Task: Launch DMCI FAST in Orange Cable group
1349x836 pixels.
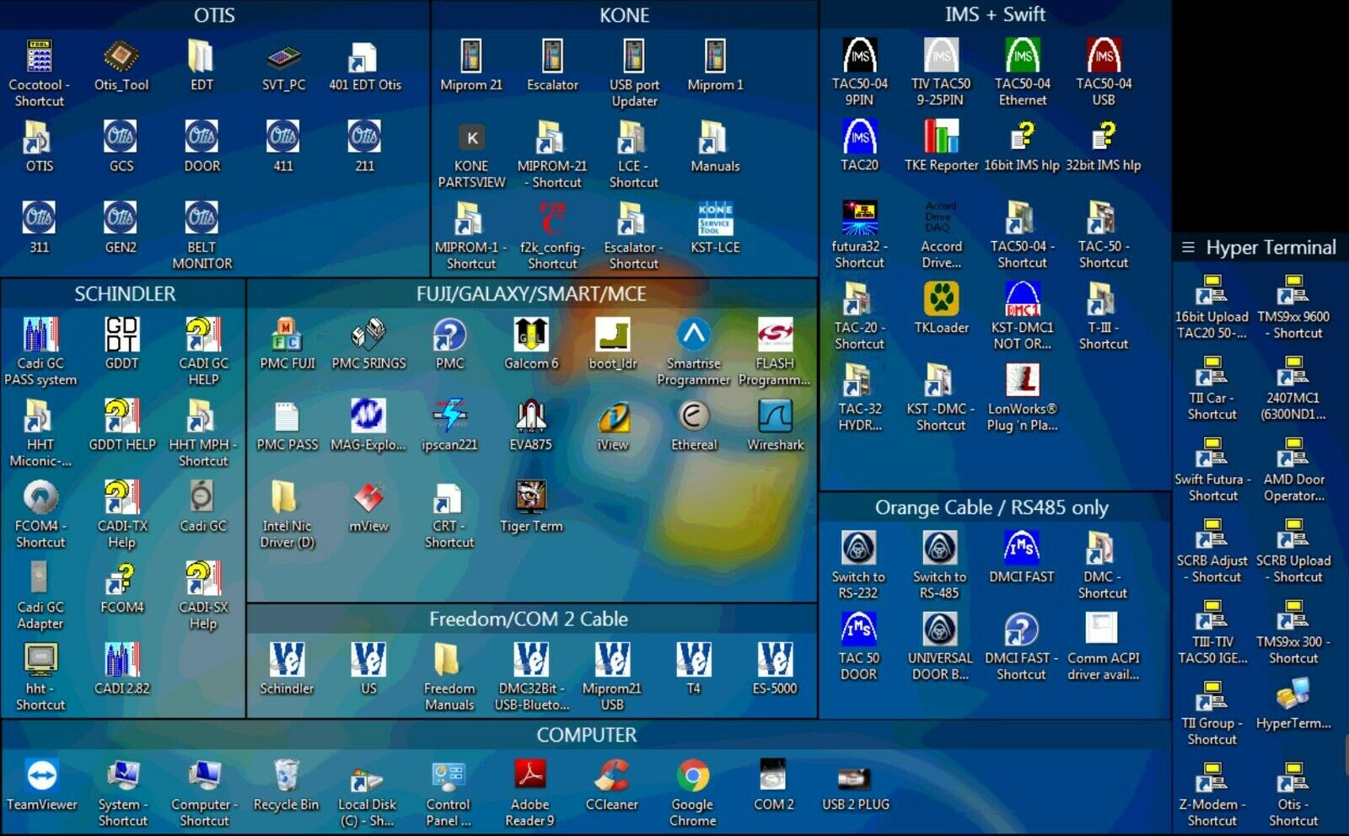Action: (1022, 549)
